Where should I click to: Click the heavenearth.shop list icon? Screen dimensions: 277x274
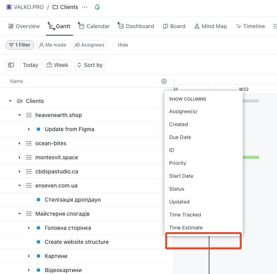point(29,115)
